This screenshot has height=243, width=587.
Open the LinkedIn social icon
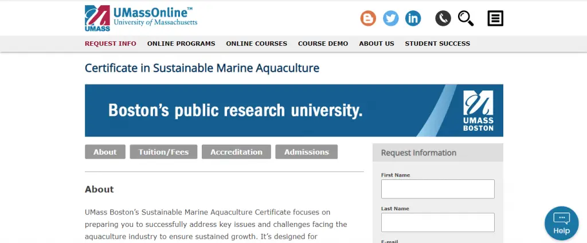(x=413, y=18)
